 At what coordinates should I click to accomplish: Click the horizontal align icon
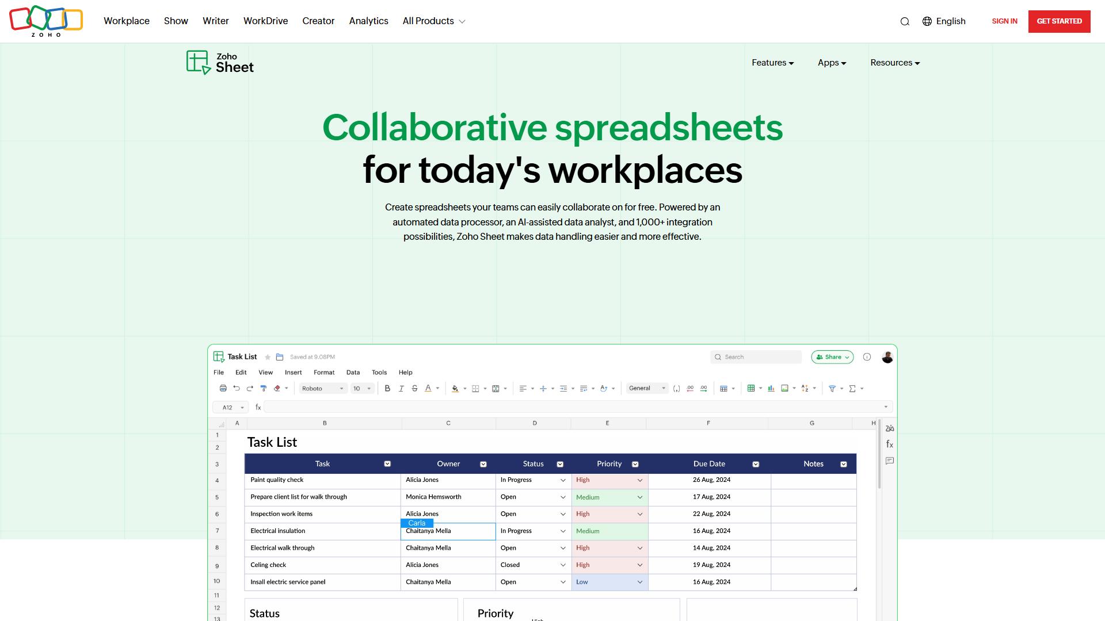tap(523, 389)
